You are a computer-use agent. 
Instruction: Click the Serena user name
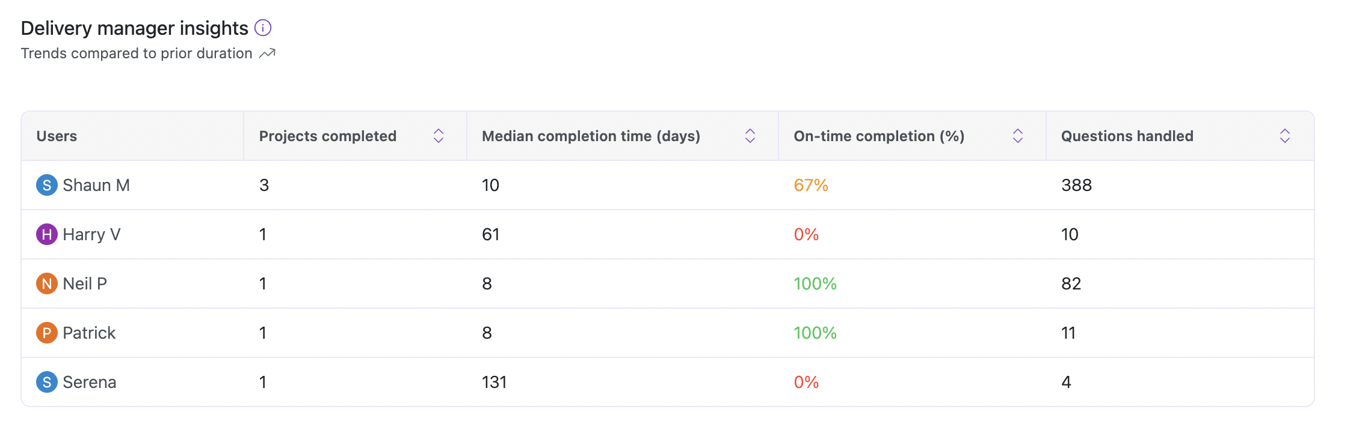(90, 382)
